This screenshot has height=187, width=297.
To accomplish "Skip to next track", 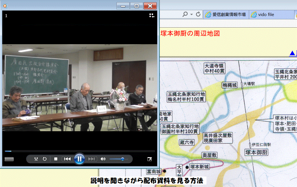I will [x=92, y=159].
